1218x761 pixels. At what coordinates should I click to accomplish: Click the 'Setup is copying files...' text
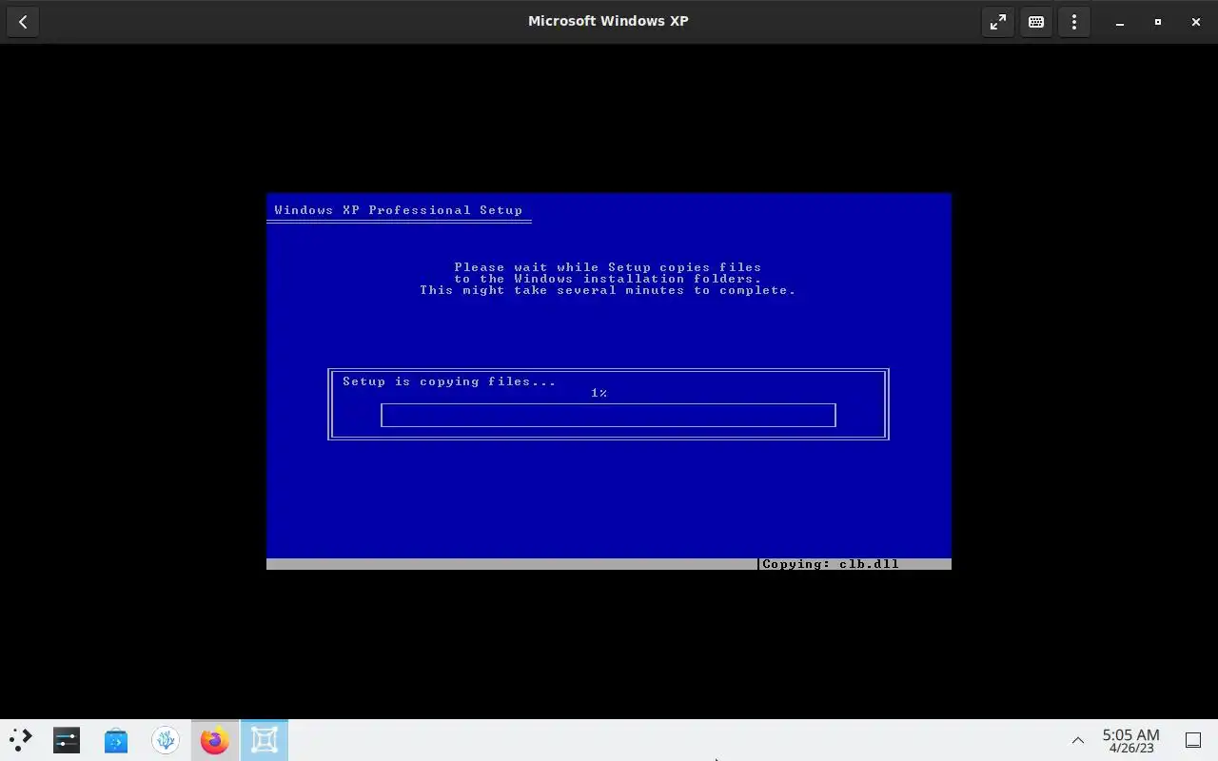449,381
